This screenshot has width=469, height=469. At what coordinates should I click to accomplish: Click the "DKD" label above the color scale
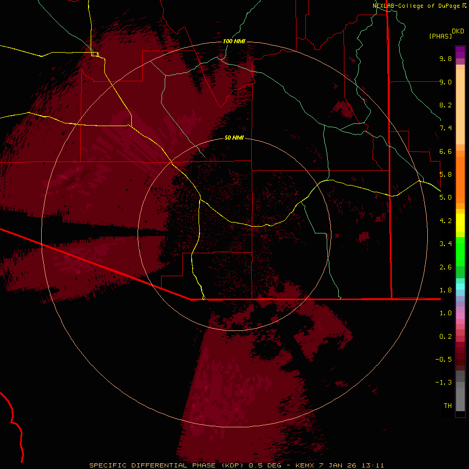coord(458,31)
